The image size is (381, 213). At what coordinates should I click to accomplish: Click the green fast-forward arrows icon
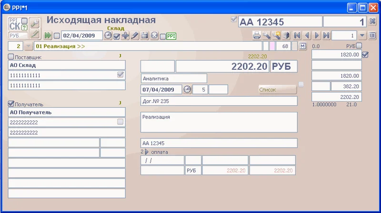[x=48, y=36]
